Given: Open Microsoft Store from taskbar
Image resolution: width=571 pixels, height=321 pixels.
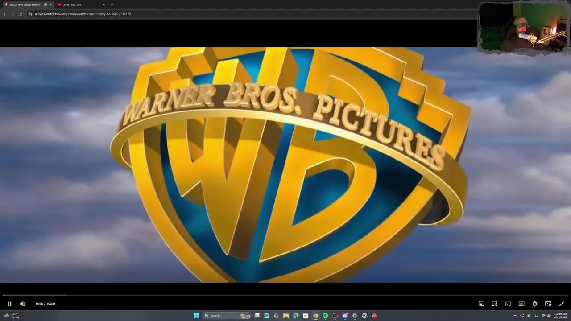Looking at the screenshot, I should (x=306, y=316).
